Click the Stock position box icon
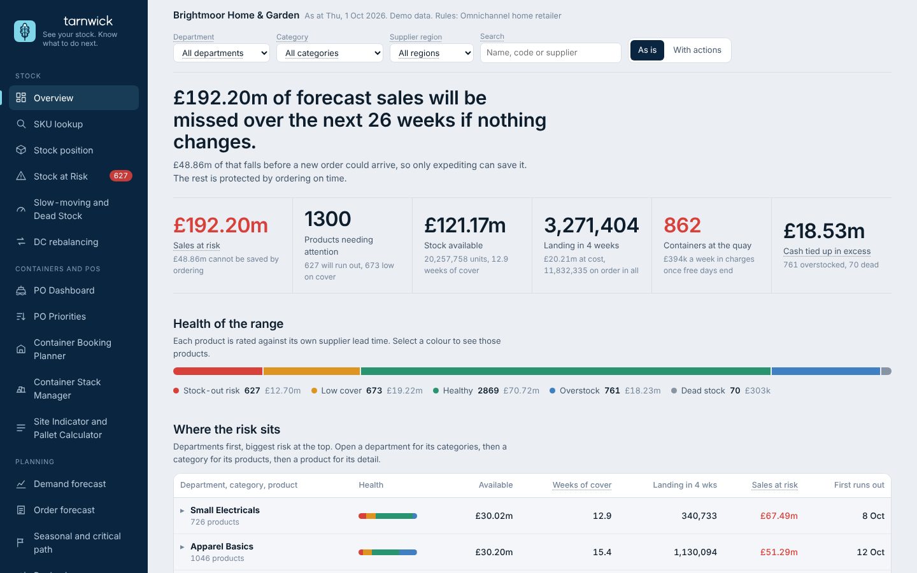917x573 pixels. (21, 150)
